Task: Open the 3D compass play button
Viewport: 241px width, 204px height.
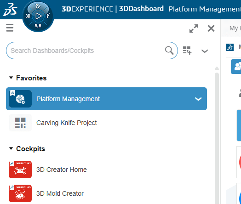Action: (38, 16)
